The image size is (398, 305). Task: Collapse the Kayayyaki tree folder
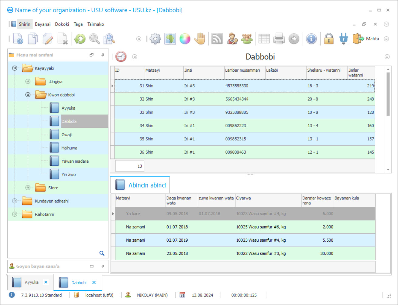[15, 68]
